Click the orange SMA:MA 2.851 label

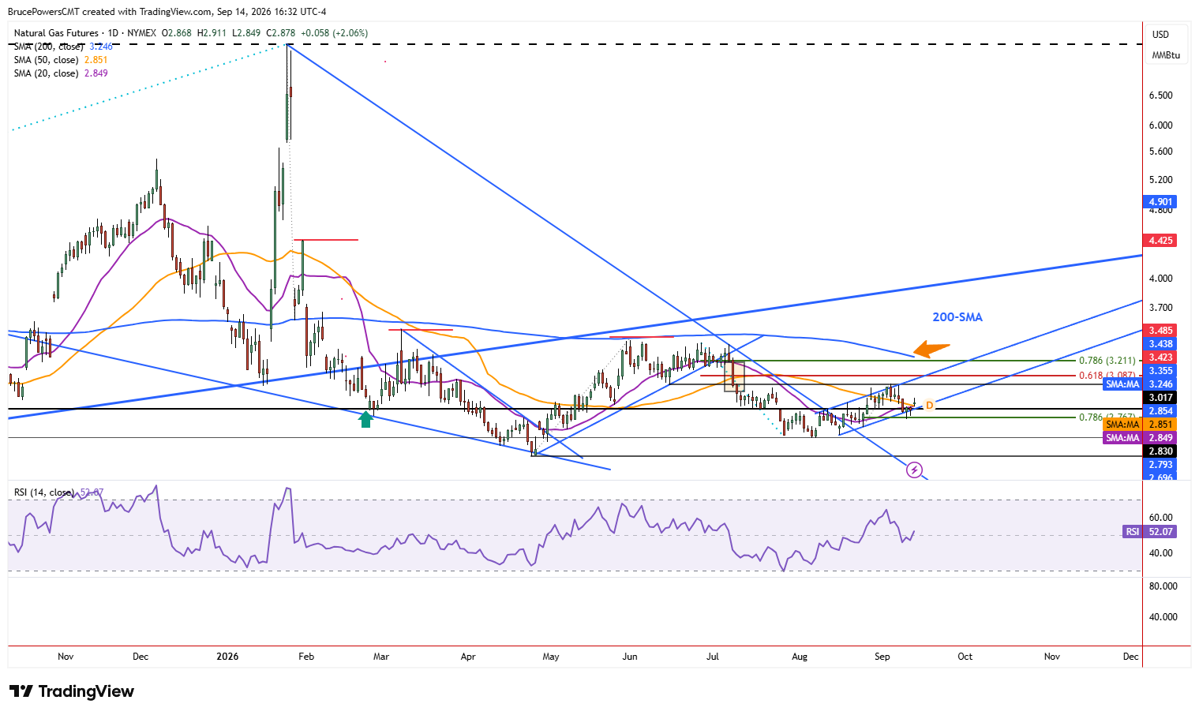click(1140, 425)
